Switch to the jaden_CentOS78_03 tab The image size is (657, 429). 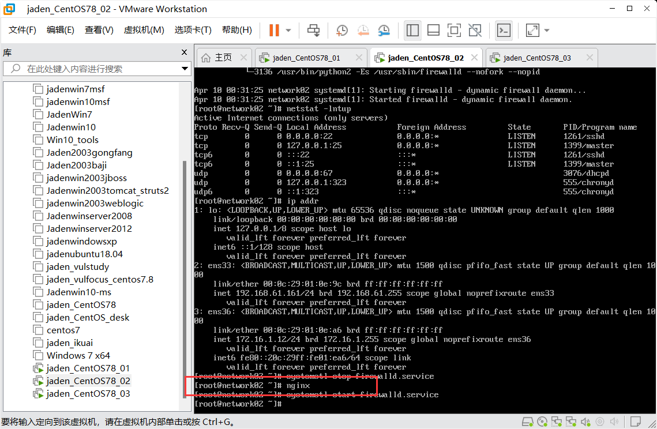[x=536, y=58]
